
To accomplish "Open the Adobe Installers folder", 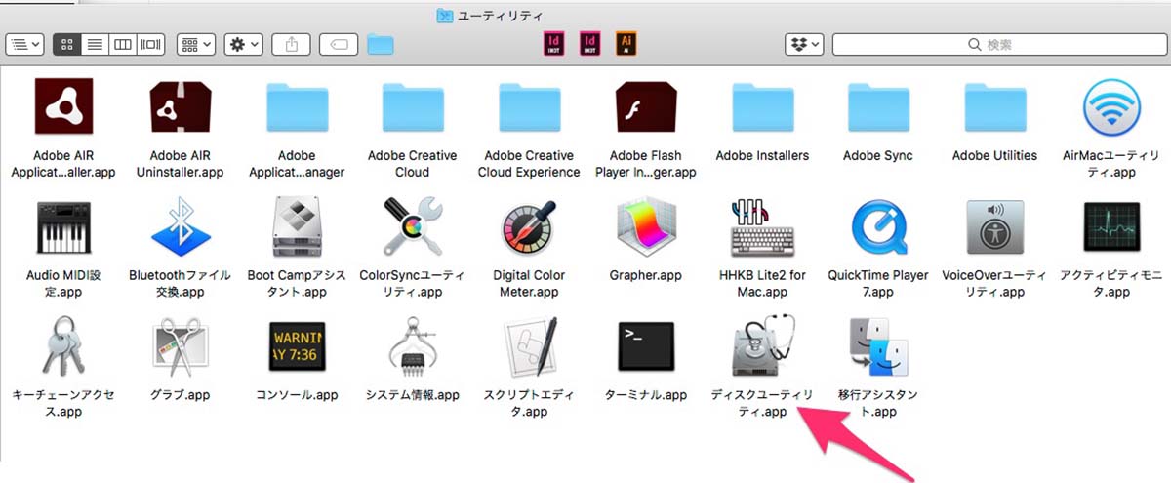I will tap(762, 109).
